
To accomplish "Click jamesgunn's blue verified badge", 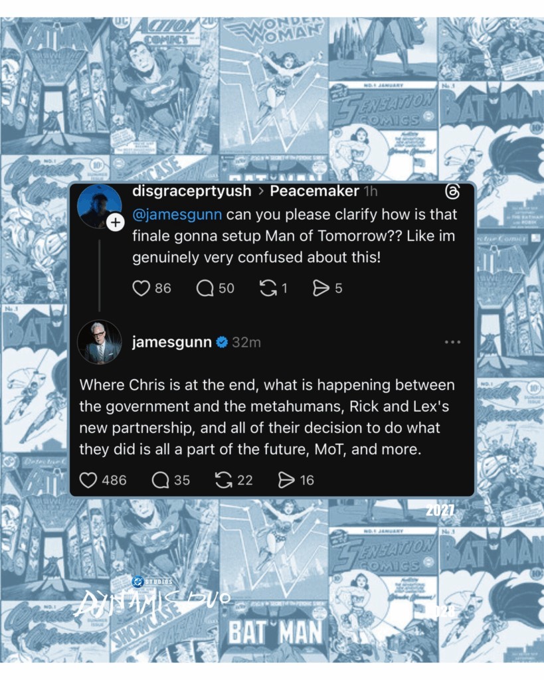I will click(x=222, y=342).
